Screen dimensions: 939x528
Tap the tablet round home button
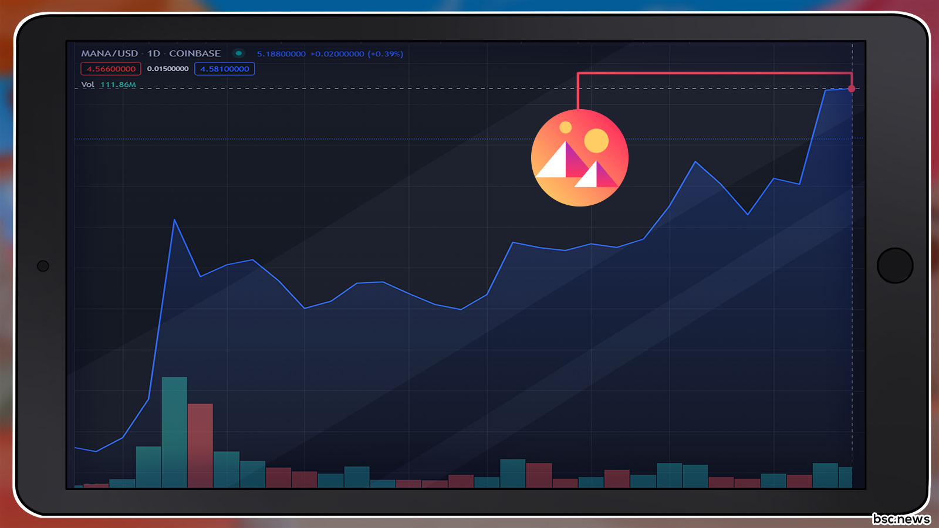tap(895, 266)
